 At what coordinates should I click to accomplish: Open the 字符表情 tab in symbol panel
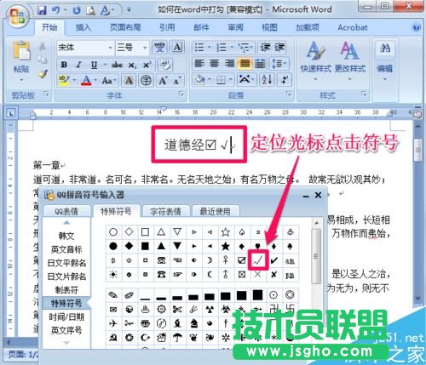pyautogui.click(x=165, y=211)
